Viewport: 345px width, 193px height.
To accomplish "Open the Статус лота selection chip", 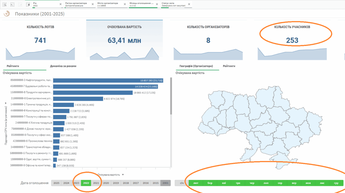I will (174, 4).
